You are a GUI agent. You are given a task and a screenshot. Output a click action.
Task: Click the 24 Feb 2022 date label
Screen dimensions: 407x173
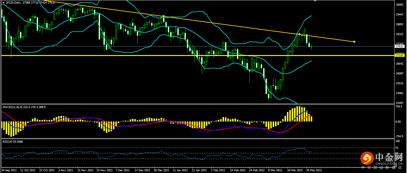coord(257,171)
